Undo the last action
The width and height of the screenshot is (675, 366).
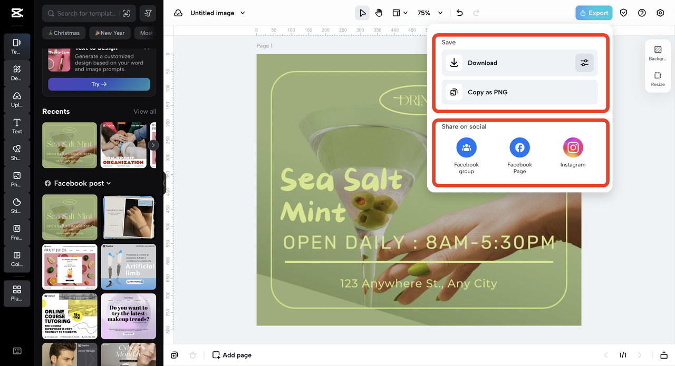click(x=459, y=13)
